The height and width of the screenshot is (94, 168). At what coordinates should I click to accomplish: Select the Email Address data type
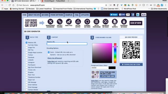click(x=27, y=85)
